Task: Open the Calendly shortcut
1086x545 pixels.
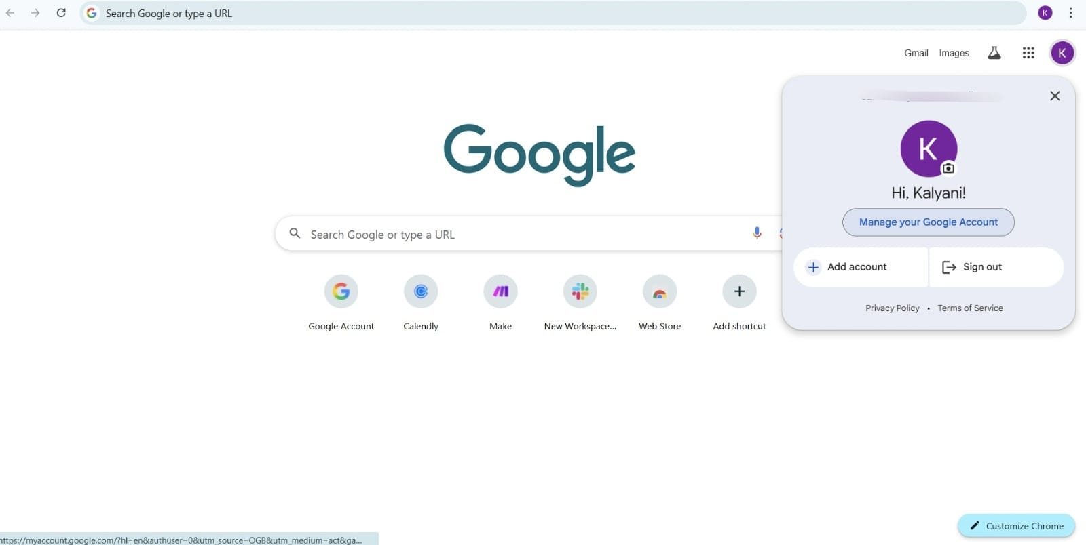Action: [x=421, y=291]
